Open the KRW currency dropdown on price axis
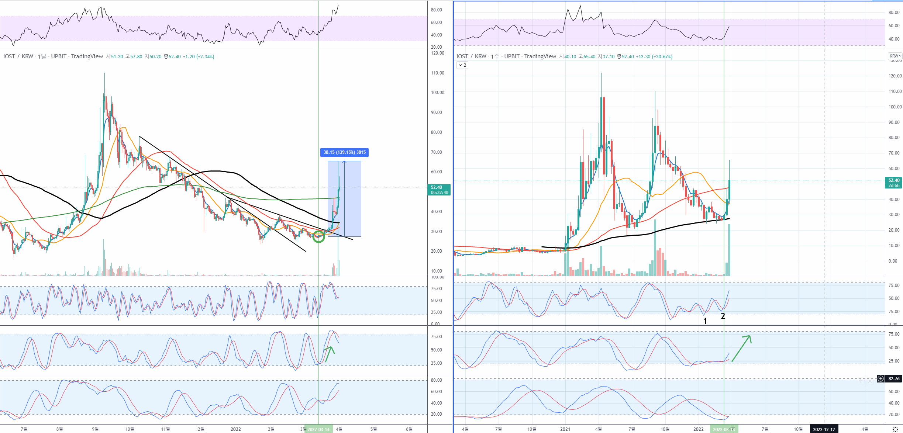This screenshot has width=903, height=433. (895, 56)
